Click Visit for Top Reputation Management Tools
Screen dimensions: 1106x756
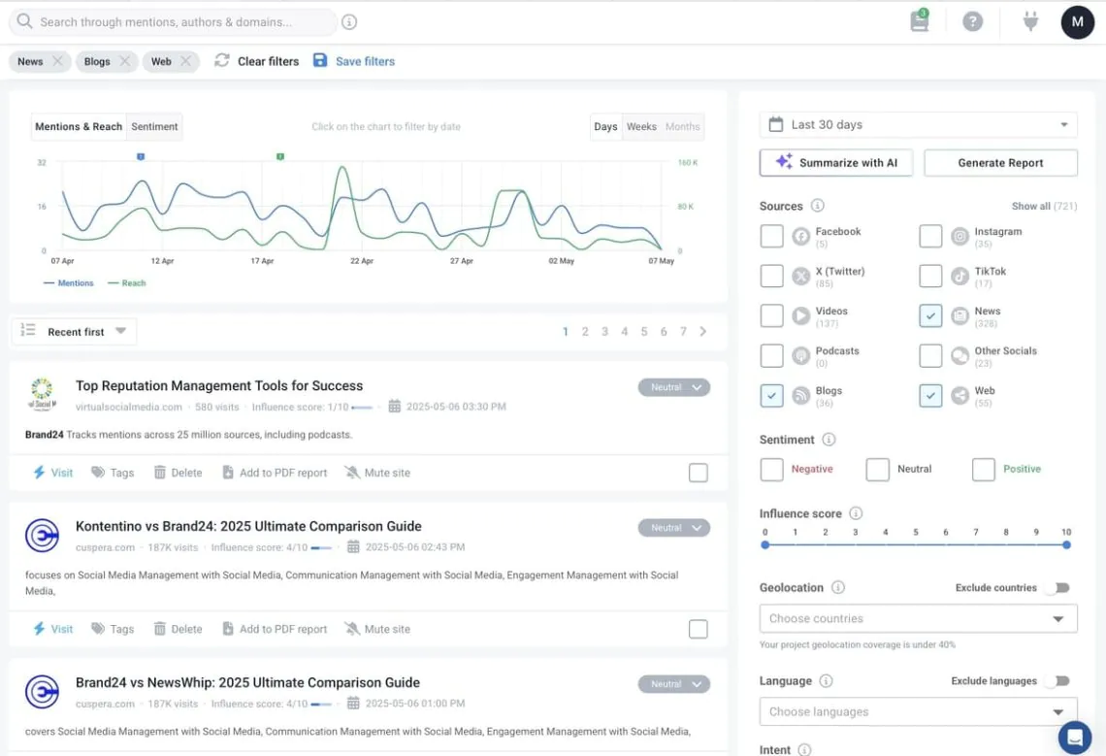point(53,473)
